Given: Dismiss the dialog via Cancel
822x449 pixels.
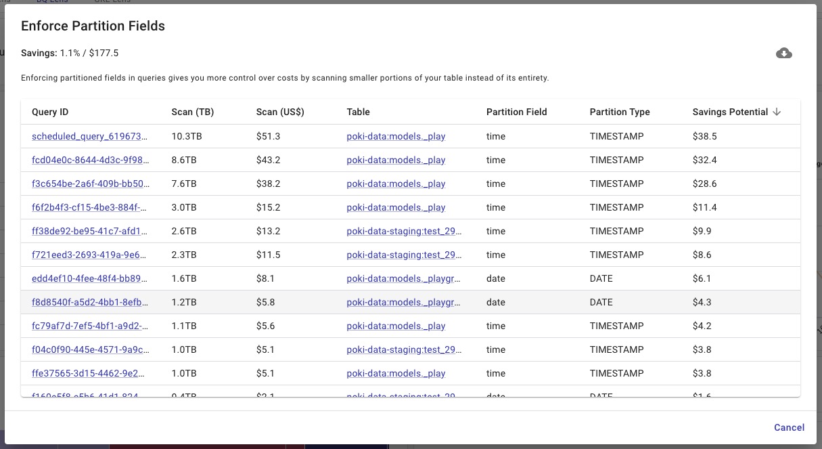Looking at the screenshot, I should [x=789, y=427].
